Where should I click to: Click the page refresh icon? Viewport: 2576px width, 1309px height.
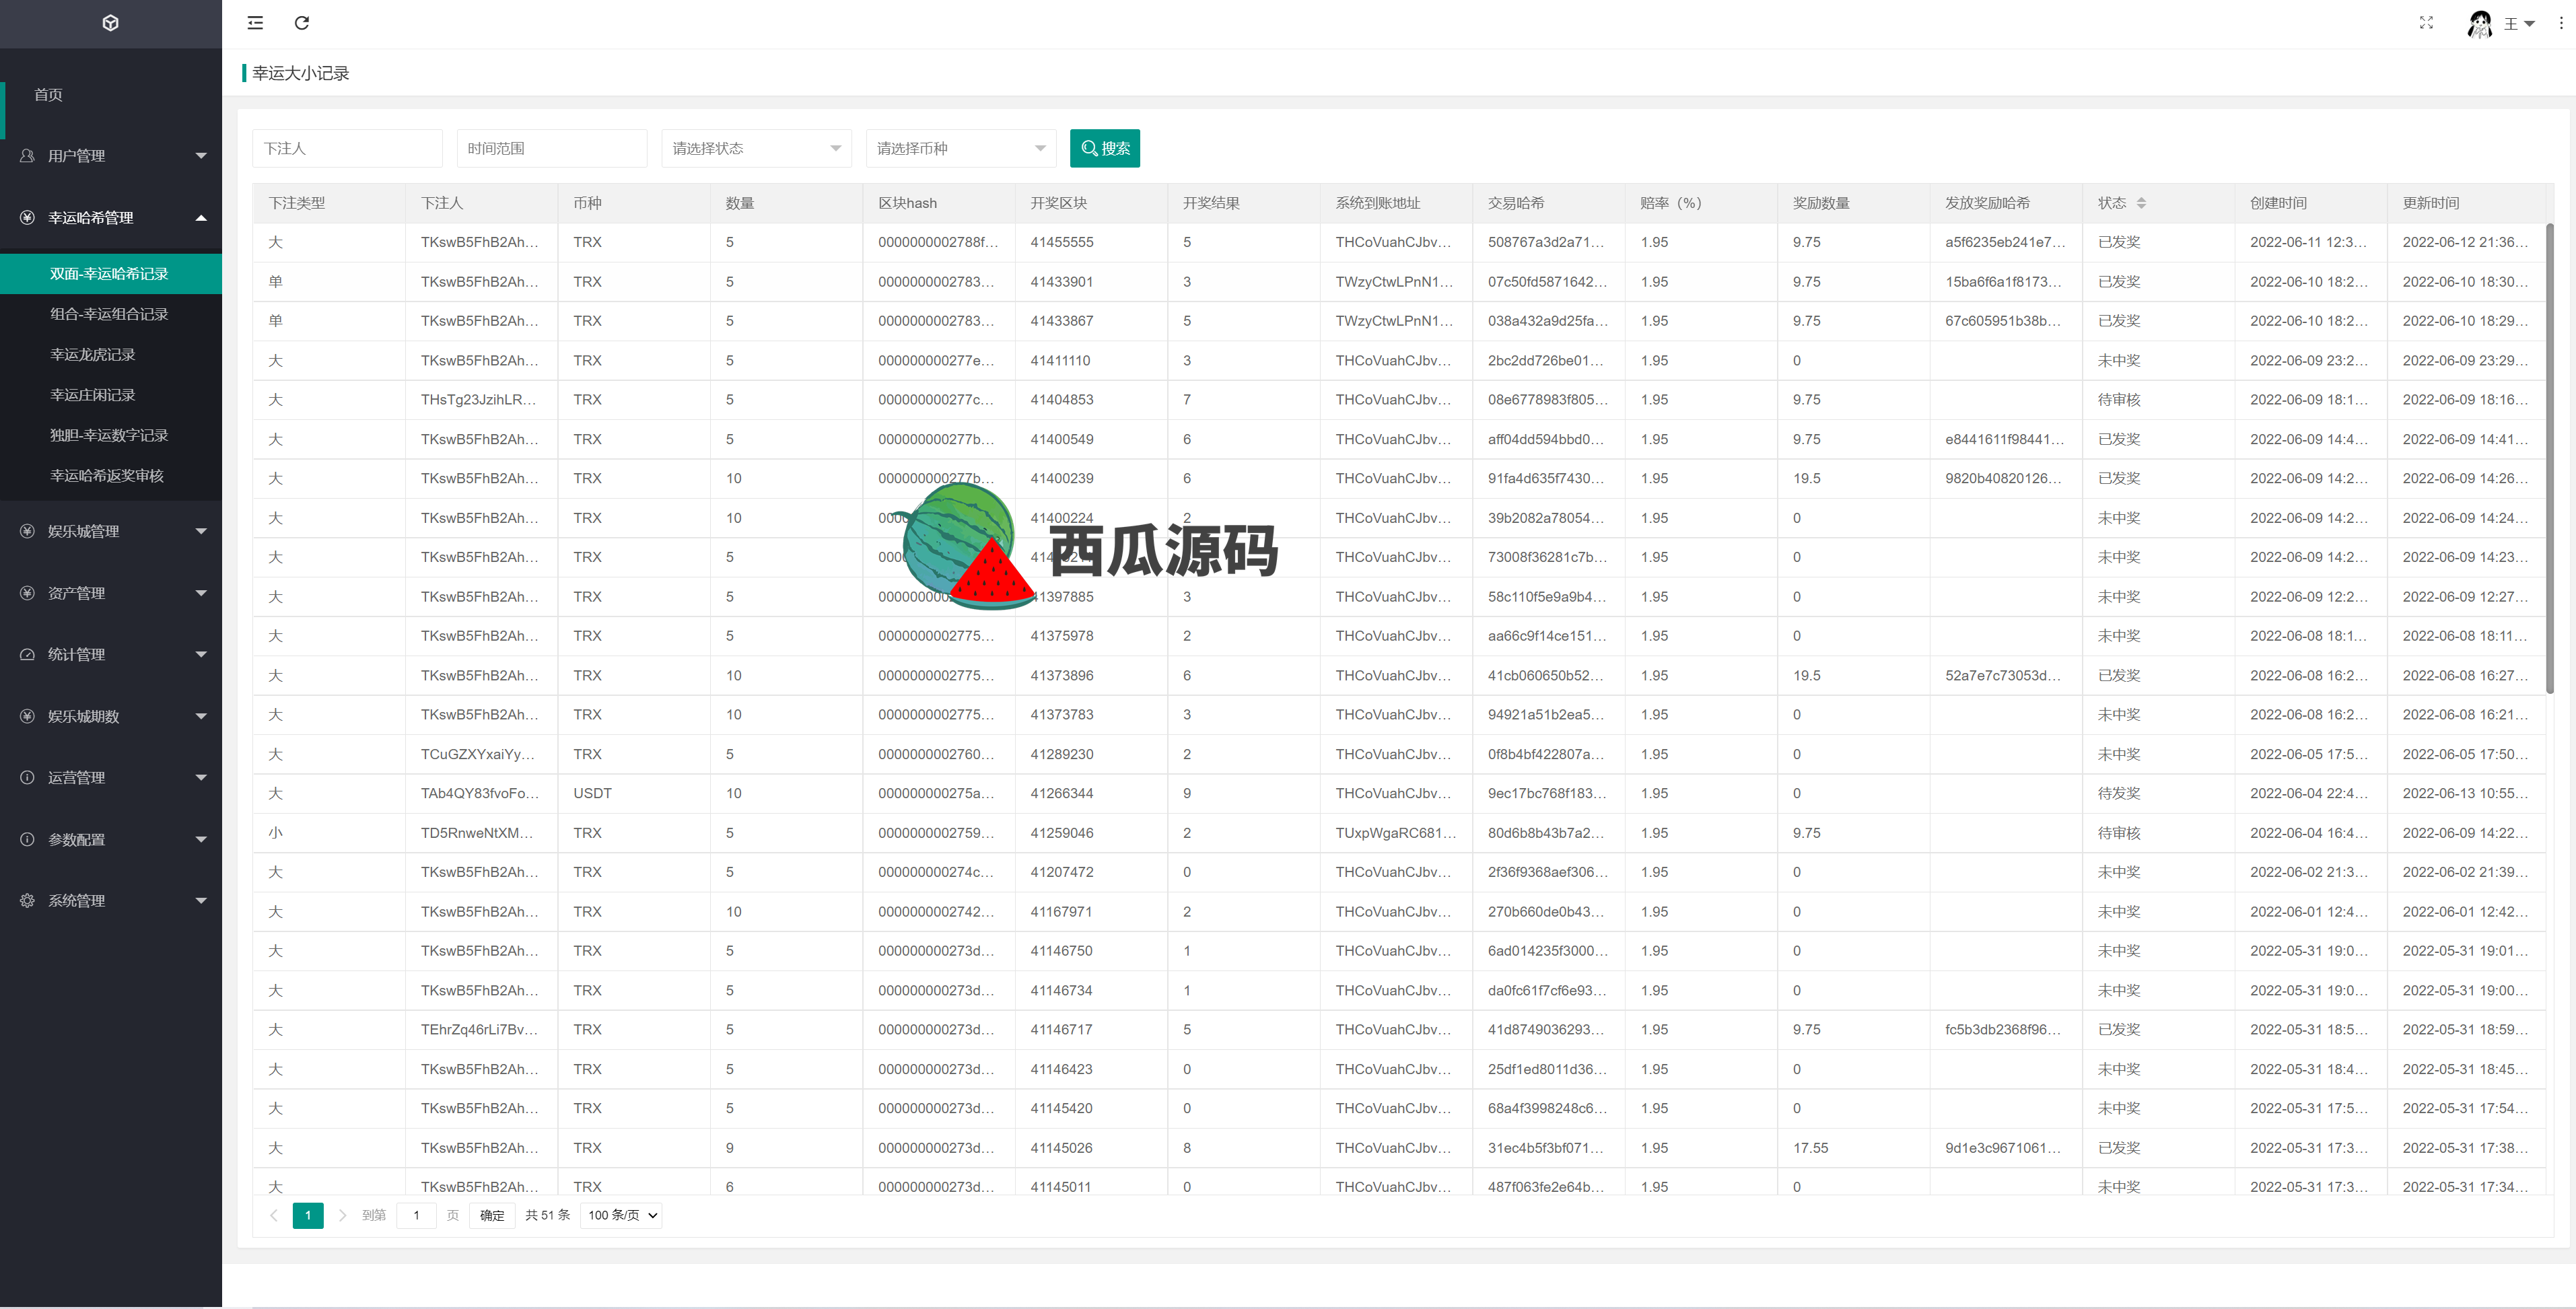coord(302,23)
